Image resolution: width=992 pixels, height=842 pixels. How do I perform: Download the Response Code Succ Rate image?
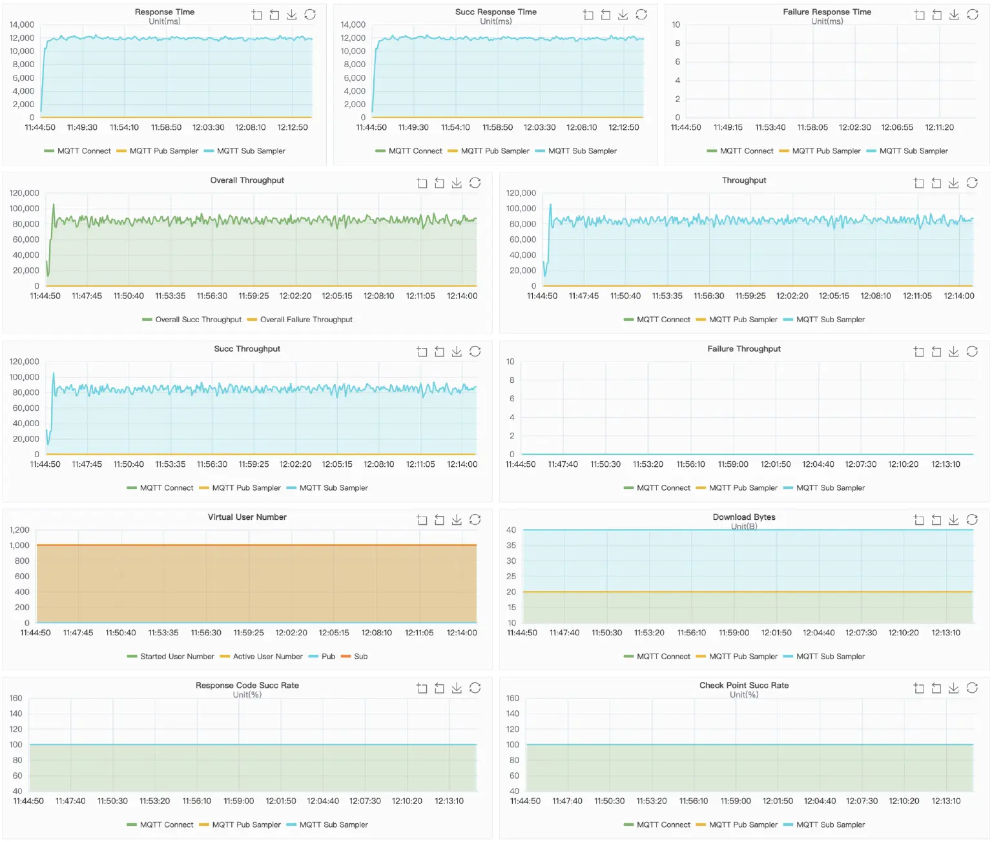coord(457,688)
